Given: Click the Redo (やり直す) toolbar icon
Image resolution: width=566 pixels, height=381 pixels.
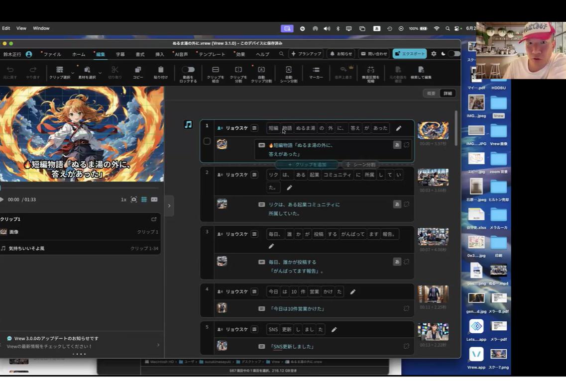Looking at the screenshot, I should (x=33, y=70).
